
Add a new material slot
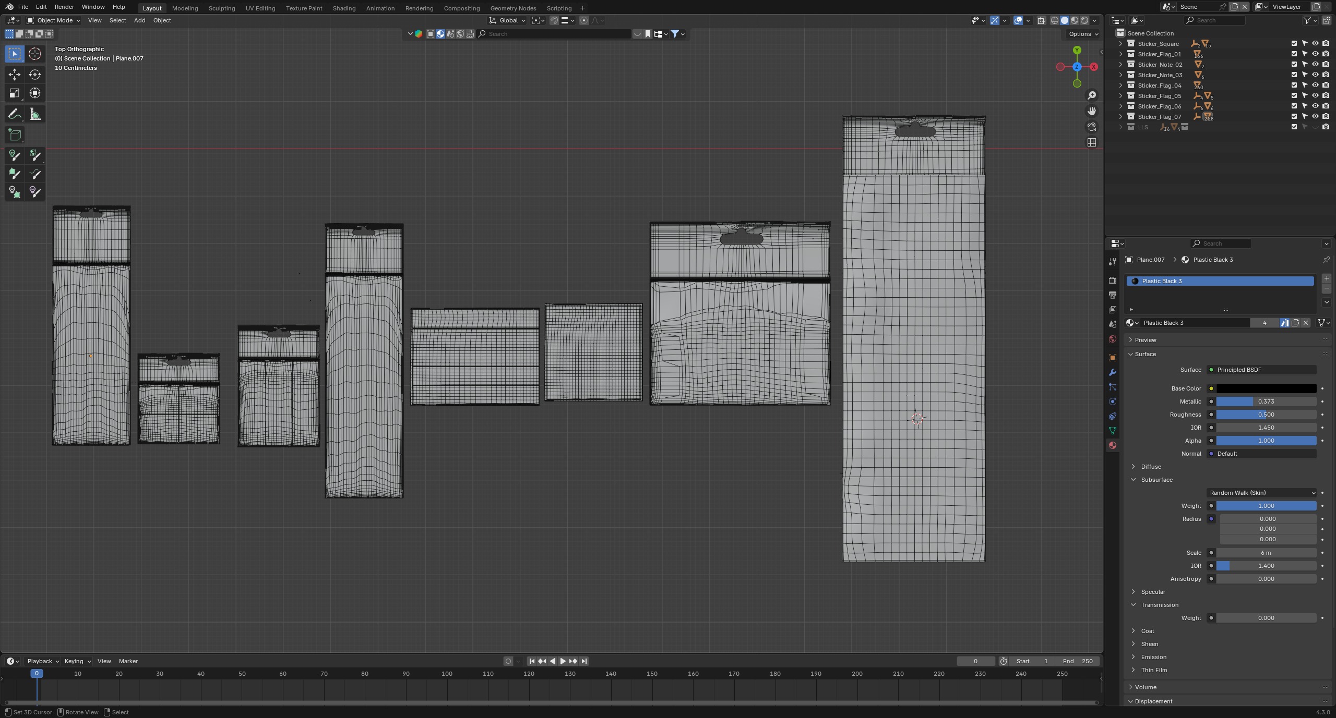(x=1327, y=278)
